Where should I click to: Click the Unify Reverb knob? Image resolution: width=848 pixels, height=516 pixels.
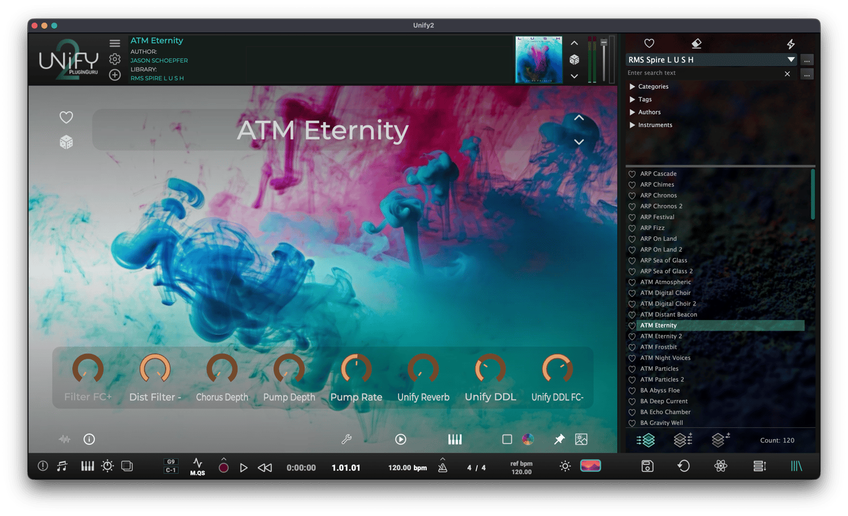pos(423,370)
